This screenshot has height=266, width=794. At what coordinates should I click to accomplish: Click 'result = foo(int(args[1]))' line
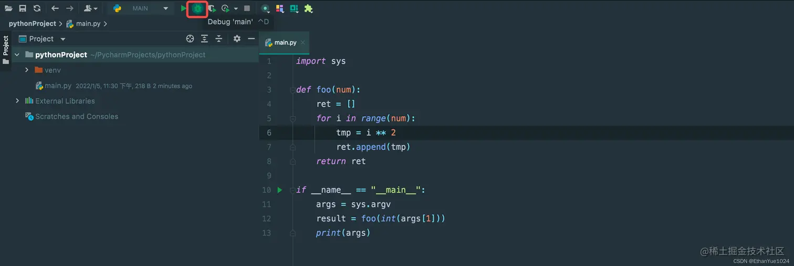[381, 218]
